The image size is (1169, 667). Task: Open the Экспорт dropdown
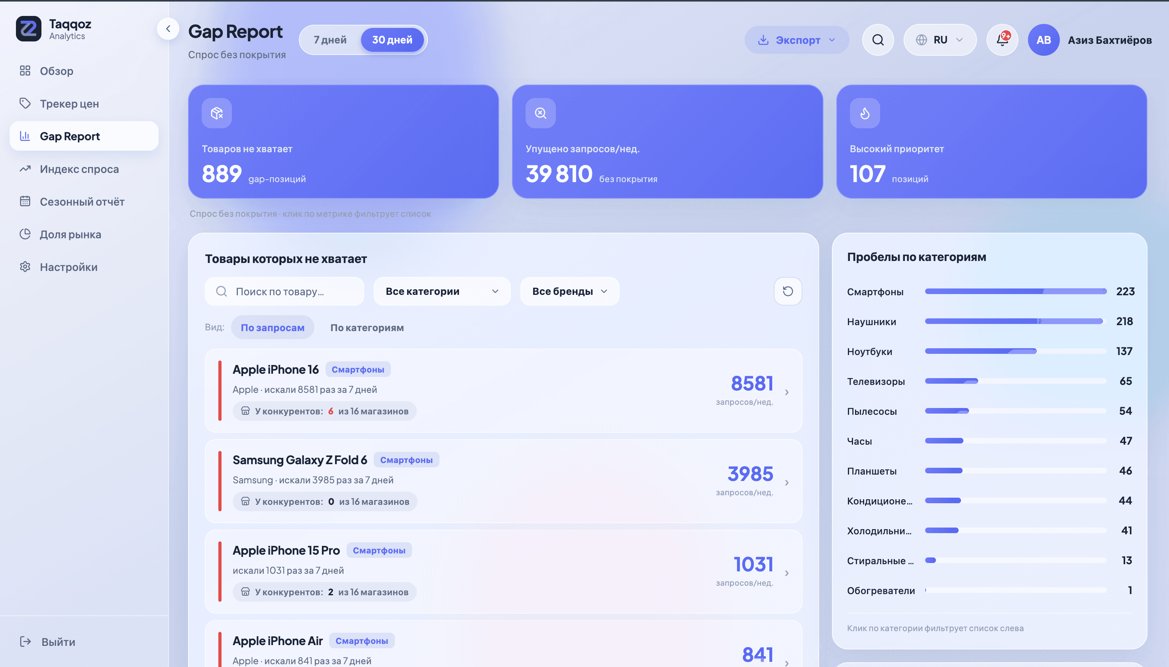(796, 40)
